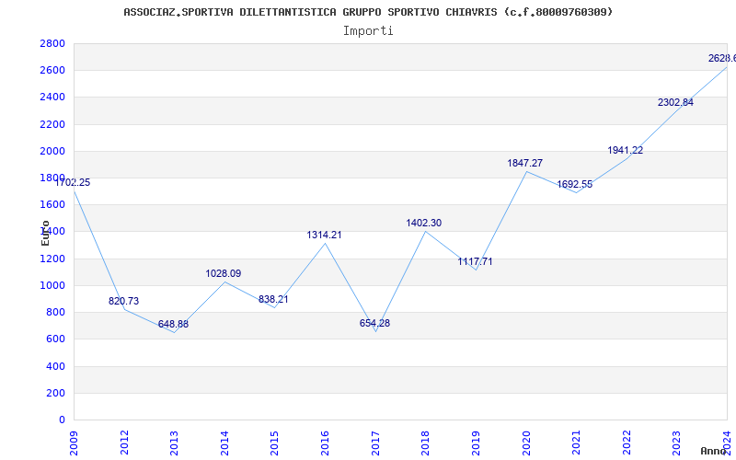
Task: Click the y-axis value 1000
Action: 52,285
